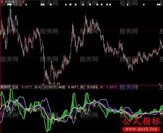Click the magenta left arrow marker at right edge
163x133 pixels.
pos(159,85)
